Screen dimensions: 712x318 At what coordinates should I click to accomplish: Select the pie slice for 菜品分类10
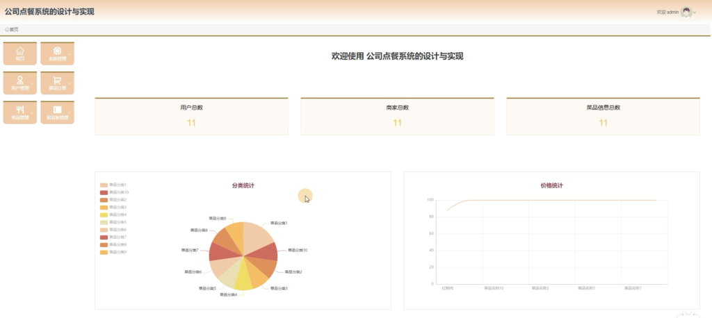267,252
